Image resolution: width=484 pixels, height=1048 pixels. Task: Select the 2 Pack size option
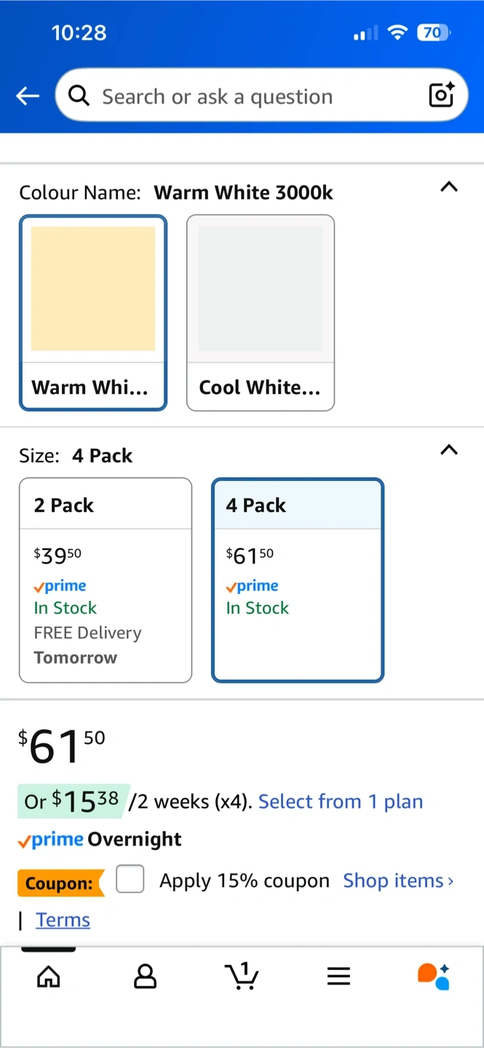[106, 580]
